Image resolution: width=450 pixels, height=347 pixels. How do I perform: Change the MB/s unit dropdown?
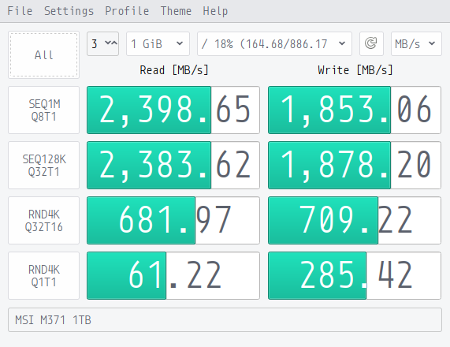click(416, 43)
